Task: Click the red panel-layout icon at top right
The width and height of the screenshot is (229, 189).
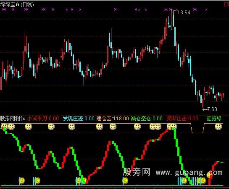Action: pos(226,4)
